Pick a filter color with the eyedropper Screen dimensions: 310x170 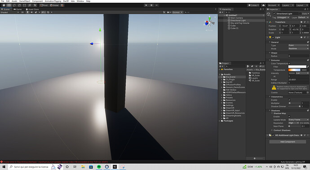click(x=308, y=67)
